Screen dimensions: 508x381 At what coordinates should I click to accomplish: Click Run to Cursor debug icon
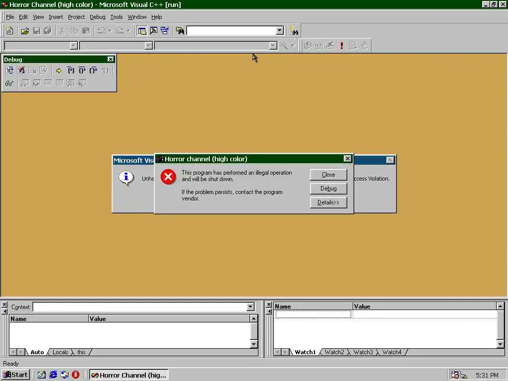105,70
